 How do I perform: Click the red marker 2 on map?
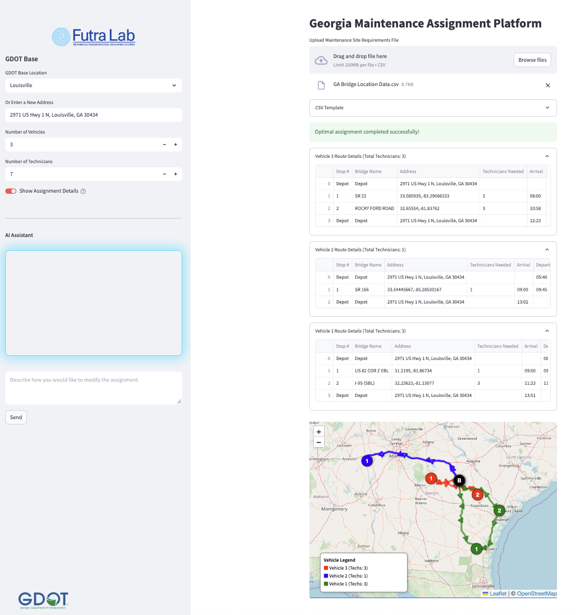tap(477, 495)
